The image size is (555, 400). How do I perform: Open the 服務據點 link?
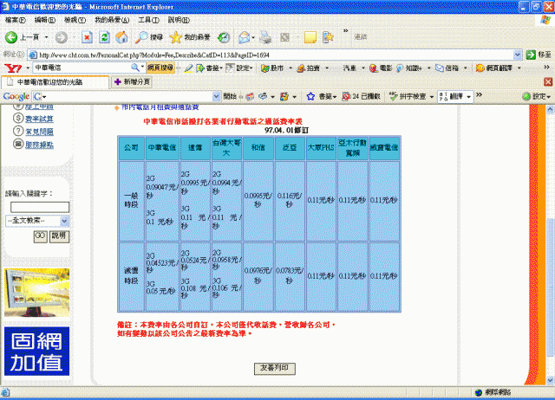[x=39, y=145]
